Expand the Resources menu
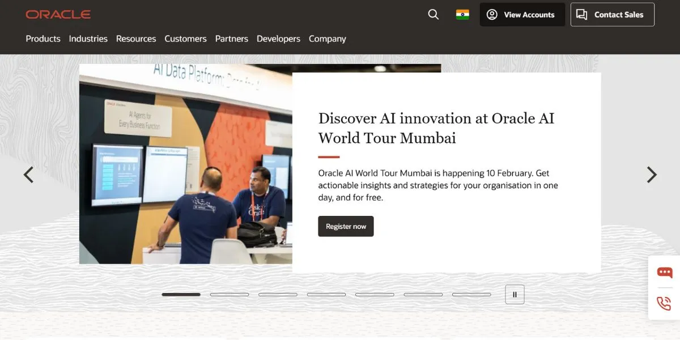This screenshot has height=340, width=680. click(x=136, y=39)
